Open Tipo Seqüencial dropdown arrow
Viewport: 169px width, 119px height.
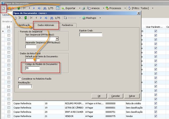(x=57, y=39)
